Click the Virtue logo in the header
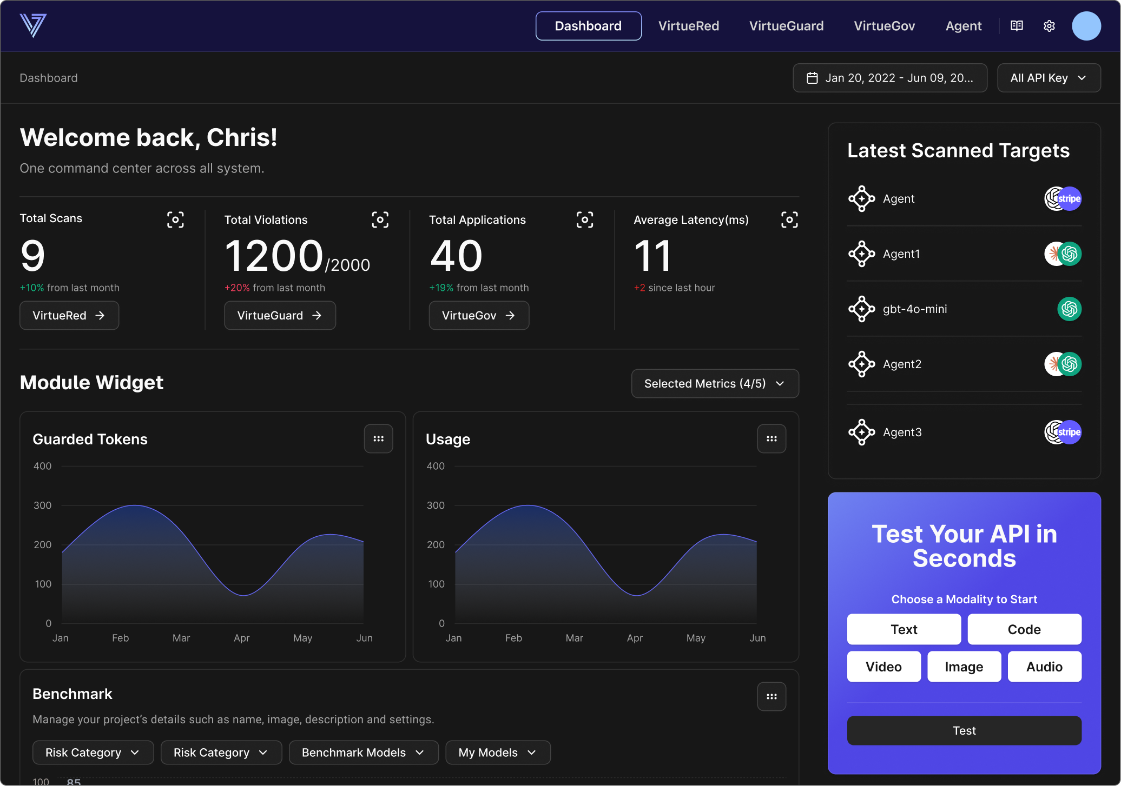Viewport: 1121px width, 786px height. click(x=33, y=25)
